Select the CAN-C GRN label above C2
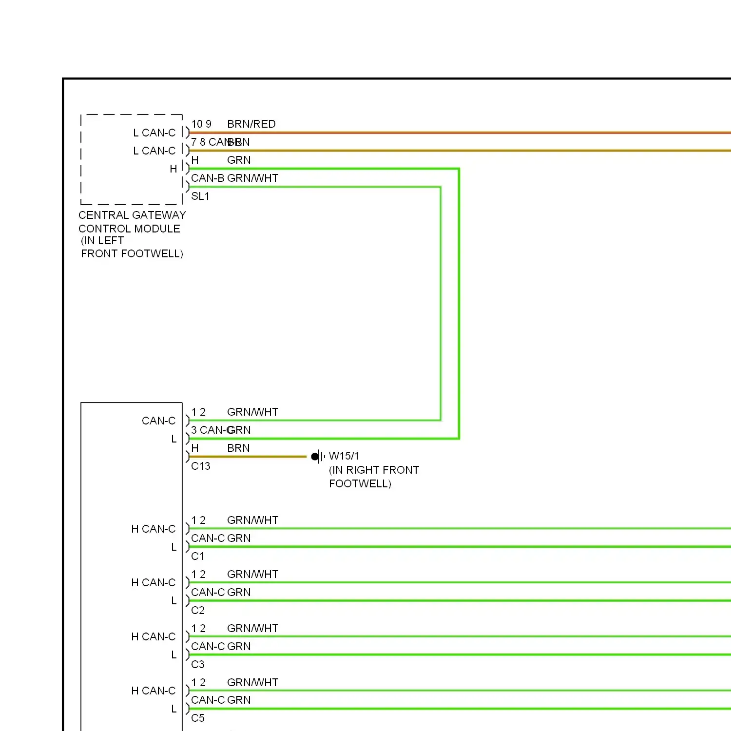Viewport: 731px width, 731px height. pos(221,592)
